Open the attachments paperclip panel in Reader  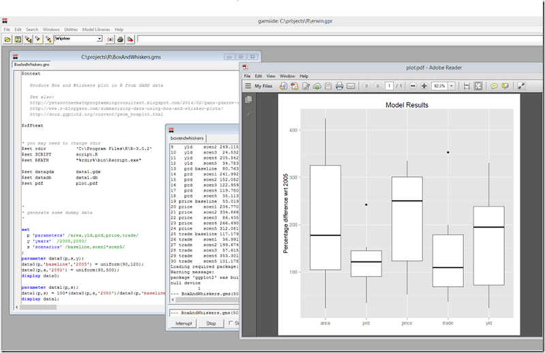pyautogui.click(x=249, y=112)
